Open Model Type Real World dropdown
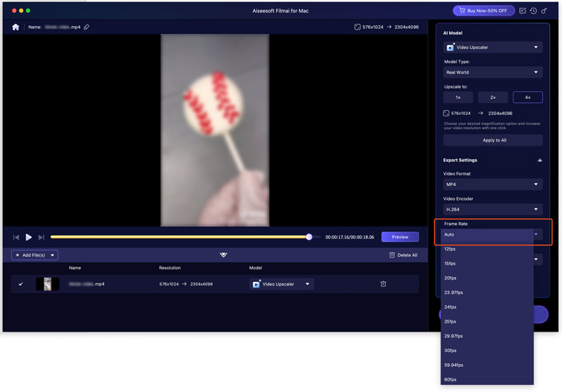 493,72
